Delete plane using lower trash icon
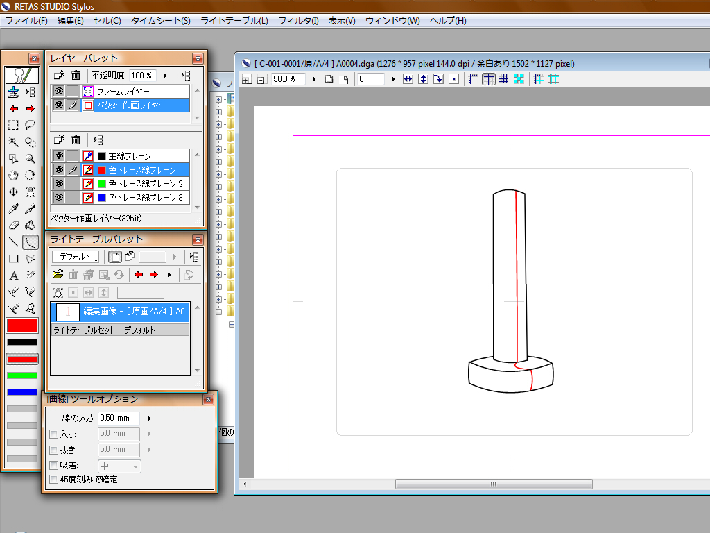The height and width of the screenshot is (533, 710). point(76,139)
